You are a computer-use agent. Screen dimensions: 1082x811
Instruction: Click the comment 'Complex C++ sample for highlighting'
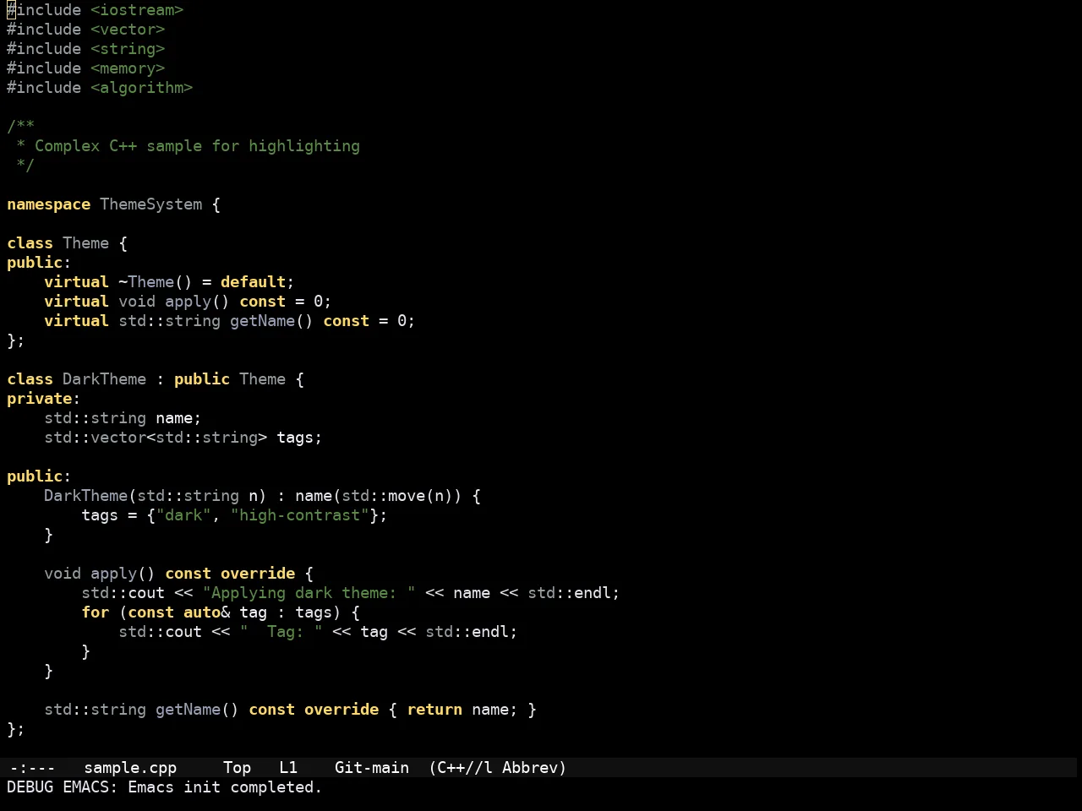[x=197, y=146]
